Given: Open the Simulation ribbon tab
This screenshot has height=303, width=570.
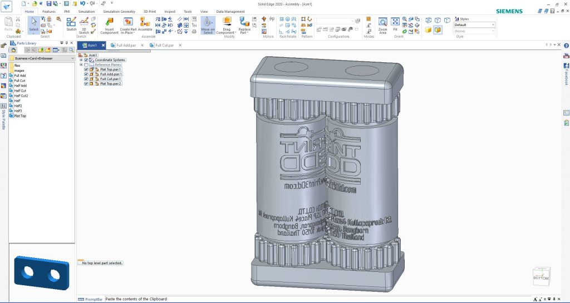Looking at the screenshot, I should point(86,12).
